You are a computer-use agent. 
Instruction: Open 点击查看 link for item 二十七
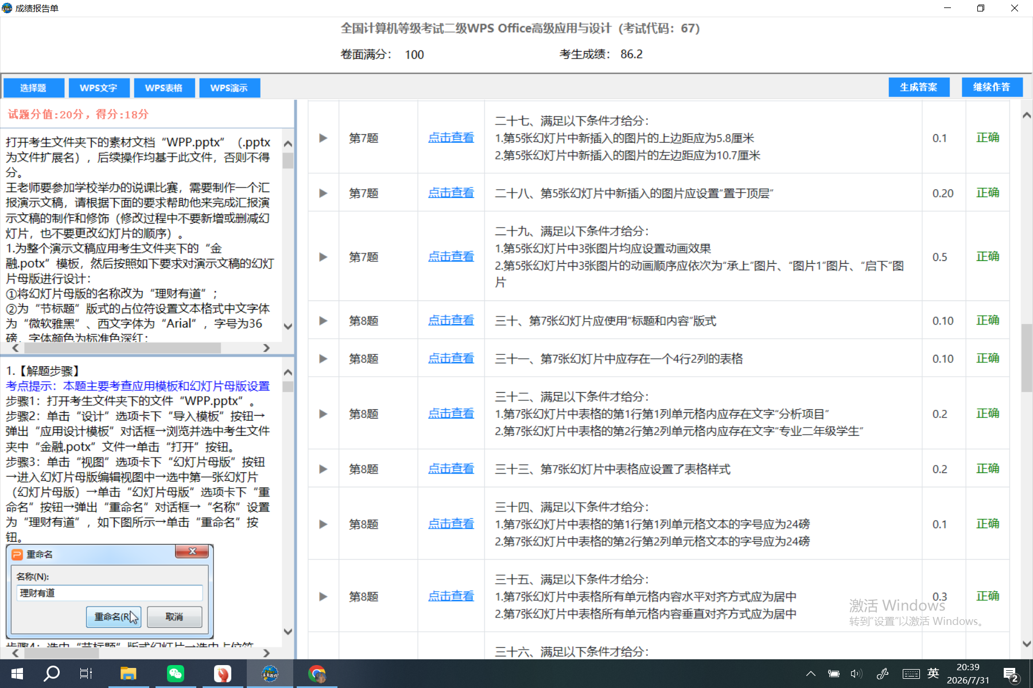coord(451,138)
